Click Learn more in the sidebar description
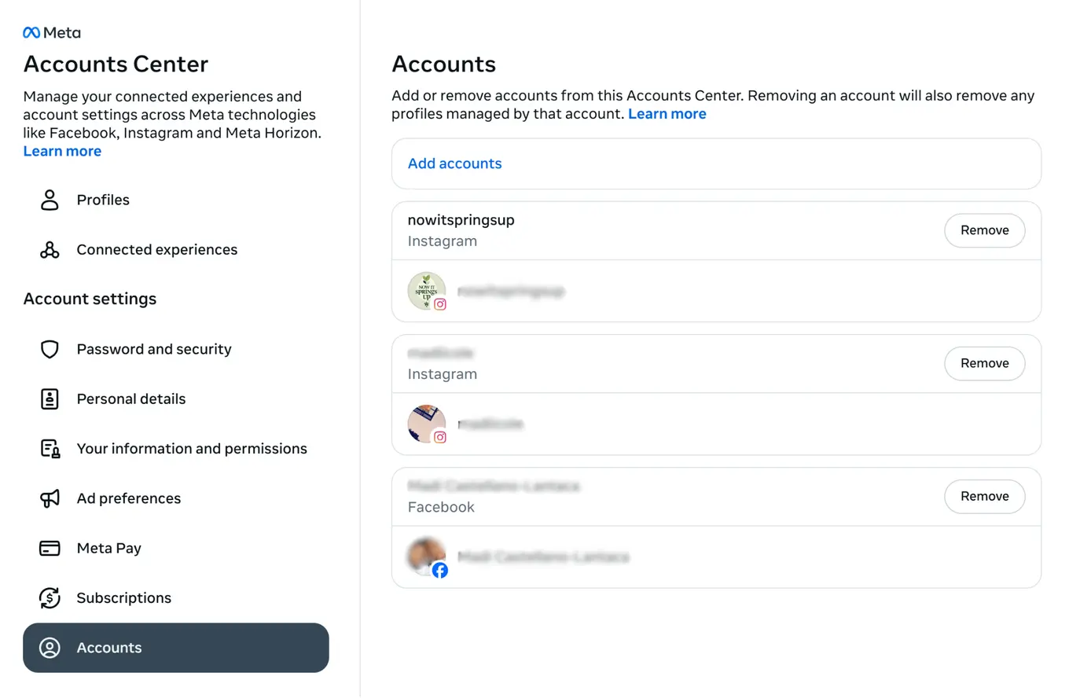Viewport: 1069px width, 698px height. click(62, 151)
